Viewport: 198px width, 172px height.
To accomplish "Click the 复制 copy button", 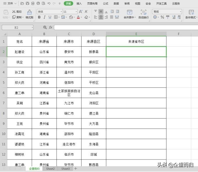I will tap(18, 17).
